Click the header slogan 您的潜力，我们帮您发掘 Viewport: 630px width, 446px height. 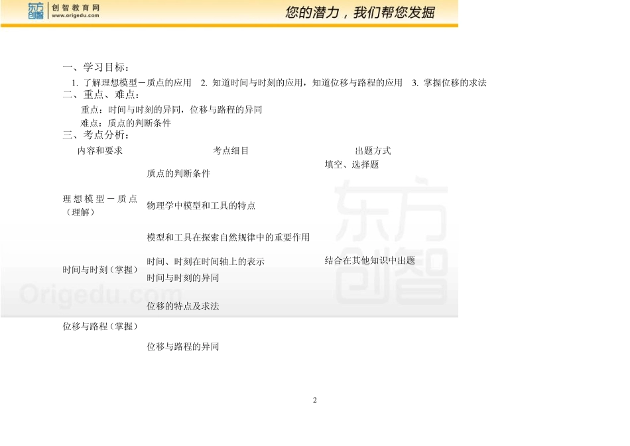[x=360, y=13]
